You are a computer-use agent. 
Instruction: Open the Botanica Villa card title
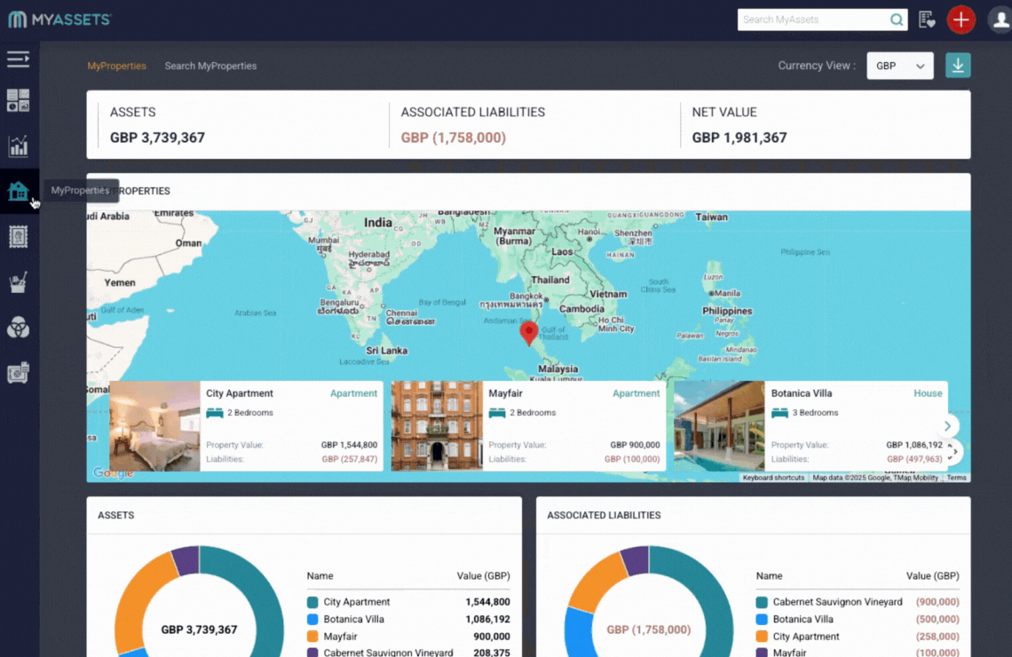(x=802, y=393)
